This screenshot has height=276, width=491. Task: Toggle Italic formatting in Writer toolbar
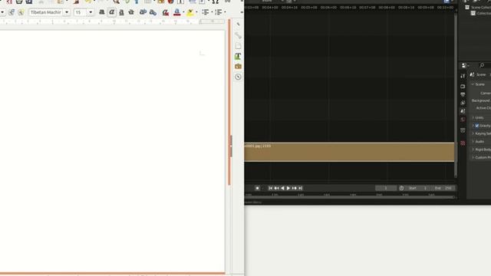111,12
